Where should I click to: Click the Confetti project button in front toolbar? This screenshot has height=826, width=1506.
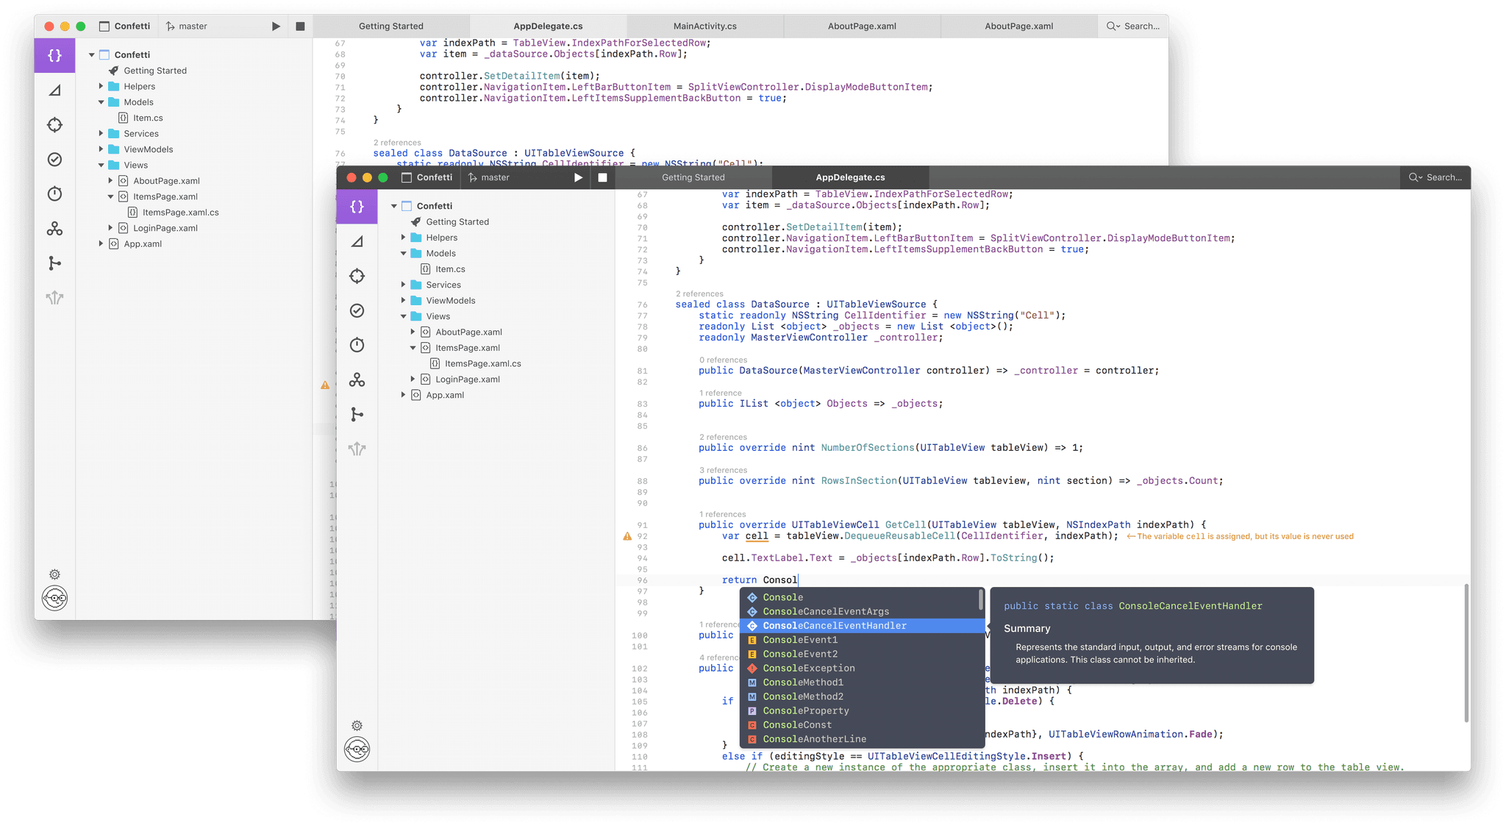[x=427, y=177]
